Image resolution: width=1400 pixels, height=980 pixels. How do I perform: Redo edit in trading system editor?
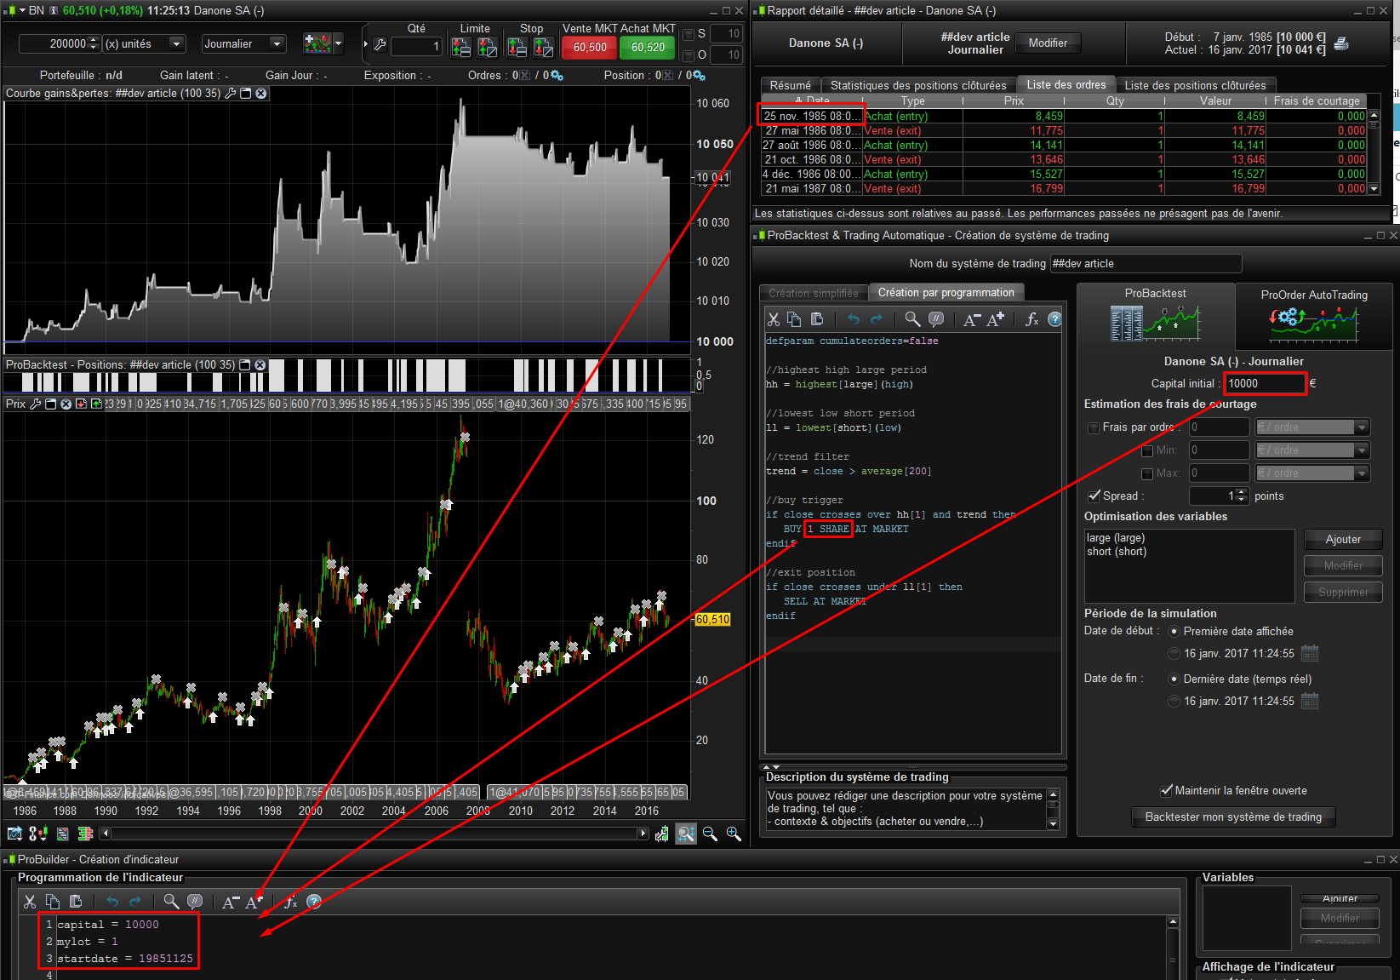coord(877,319)
